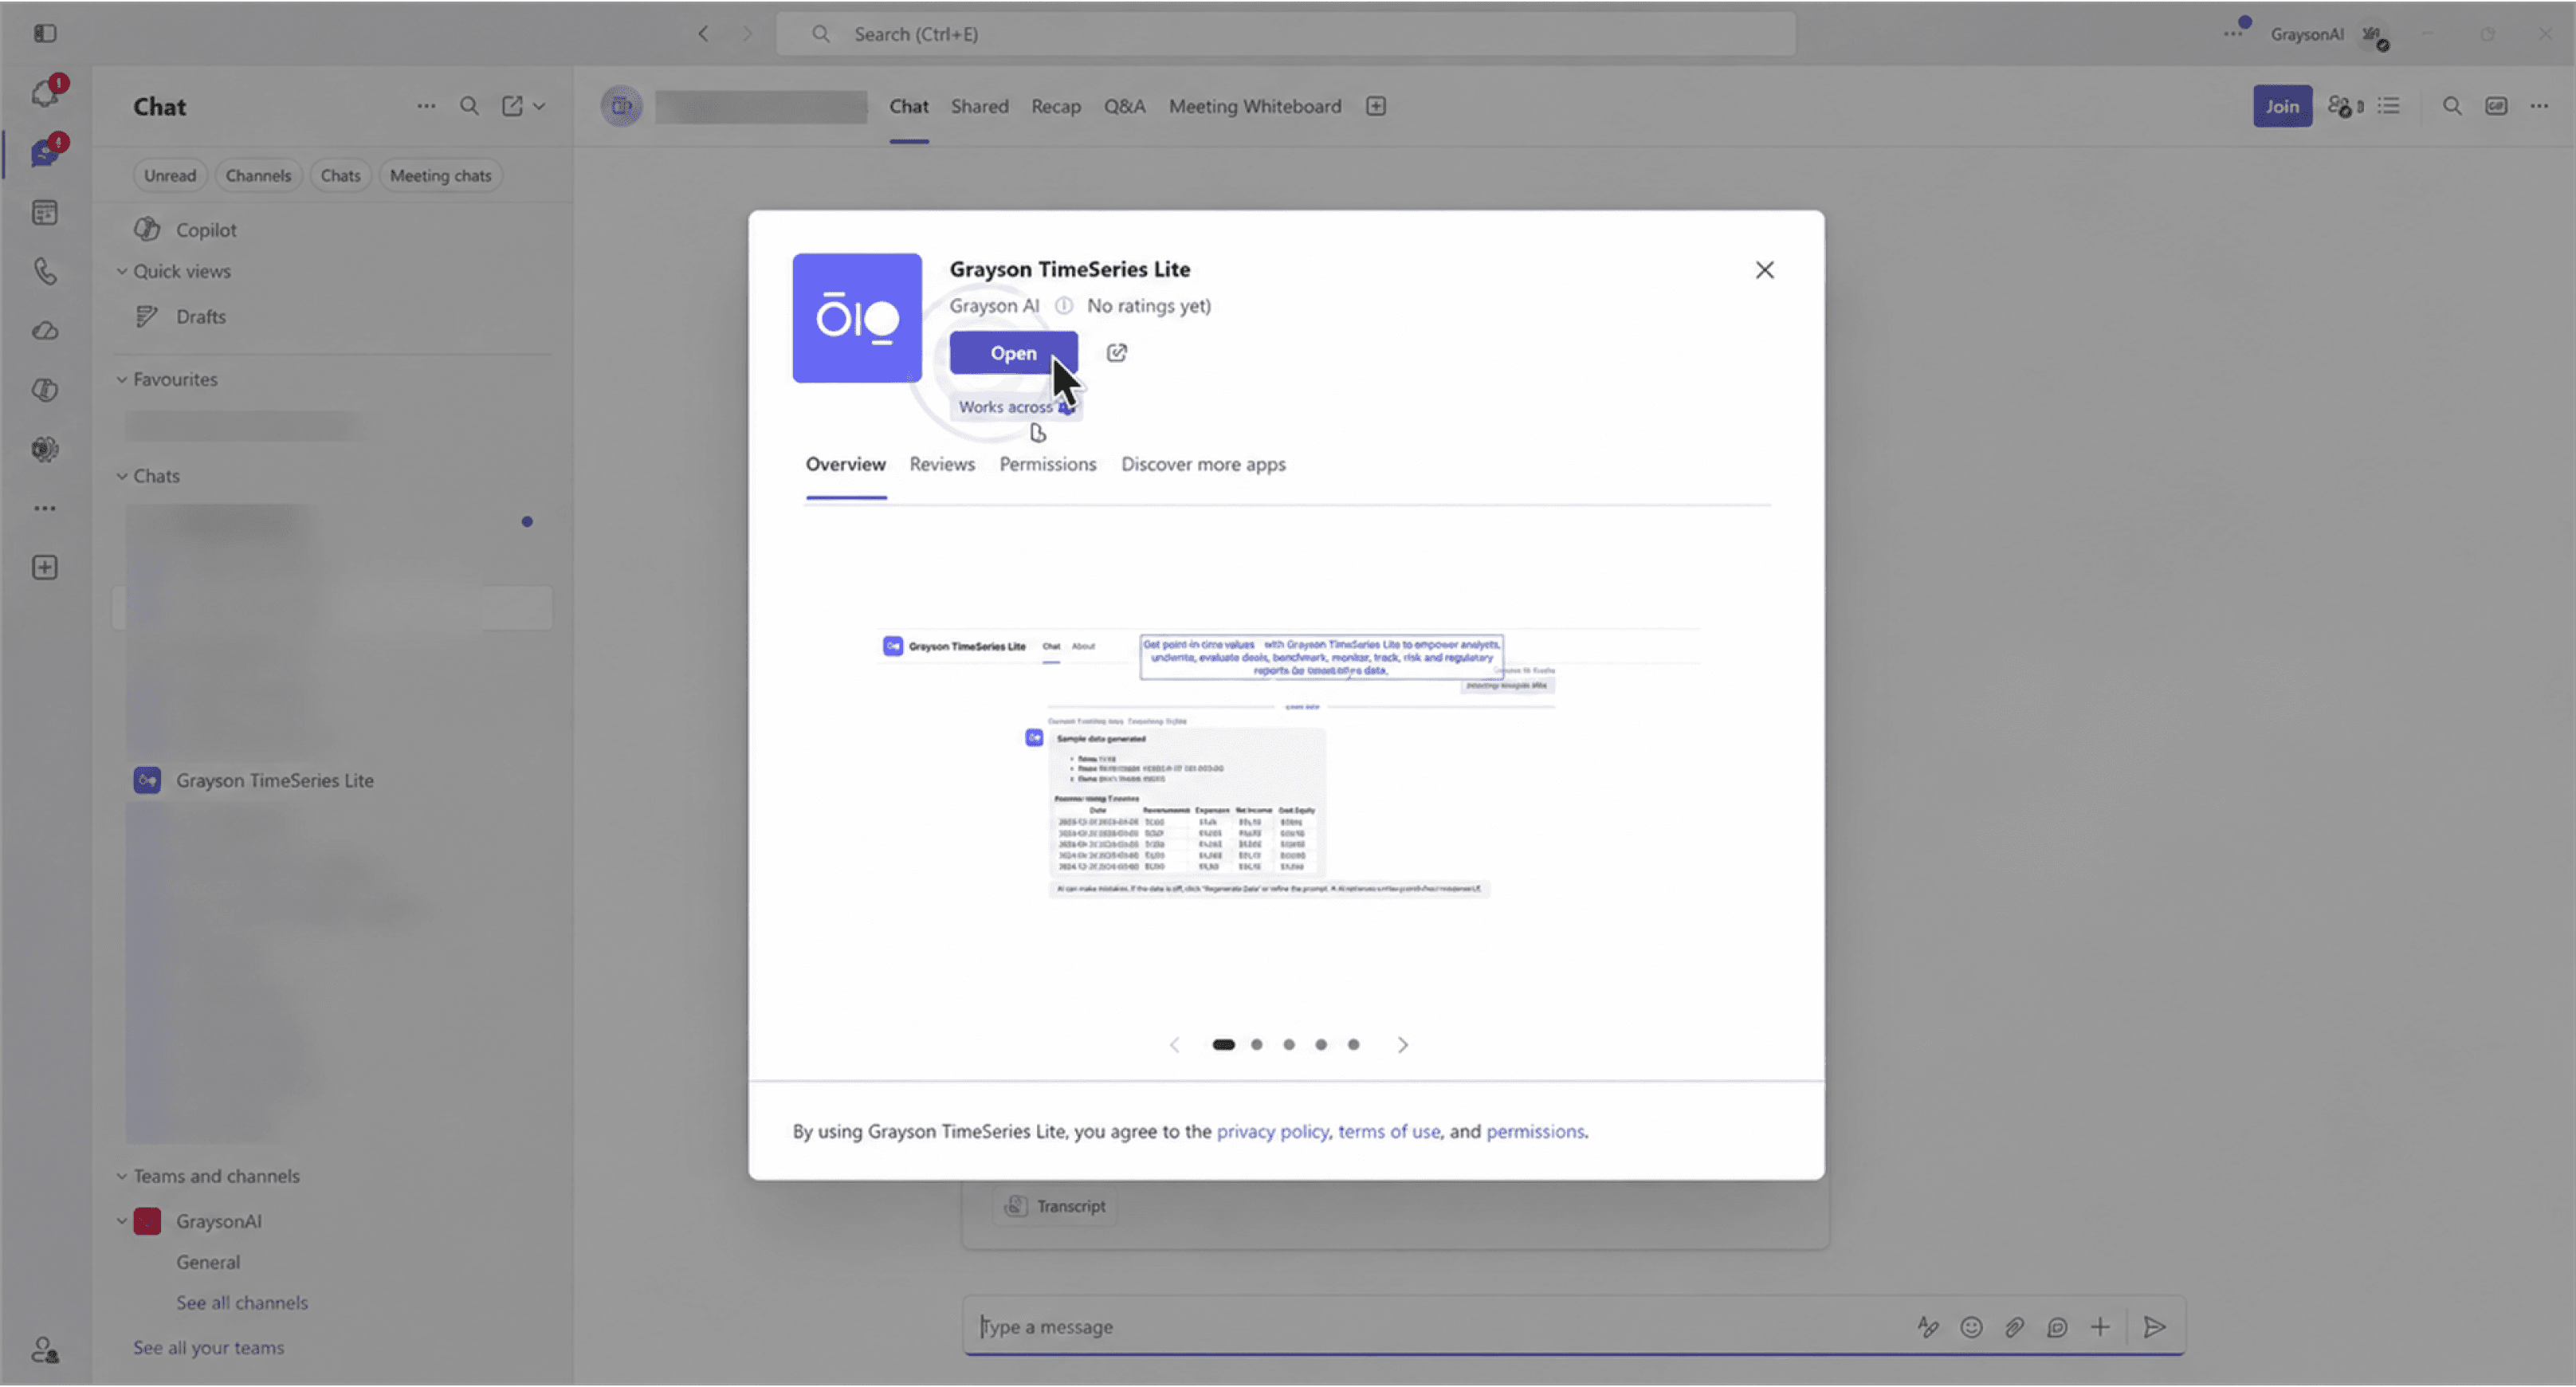The height and width of the screenshot is (1387, 2576).
Task: Click the Search box at the top
Action: 1285,34
